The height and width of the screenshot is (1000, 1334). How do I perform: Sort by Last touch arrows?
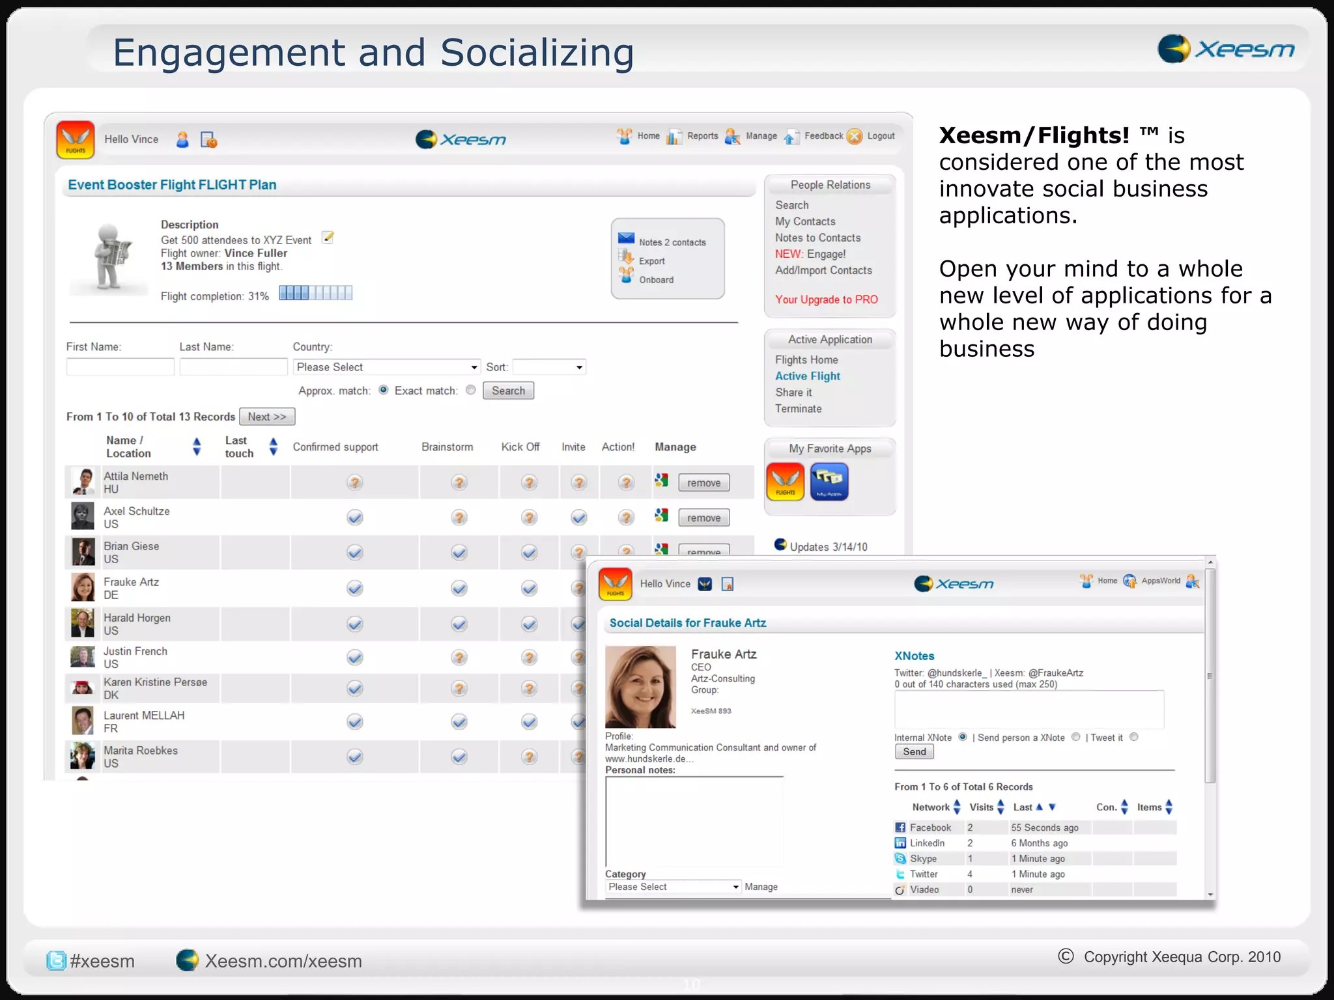(274, 447)
